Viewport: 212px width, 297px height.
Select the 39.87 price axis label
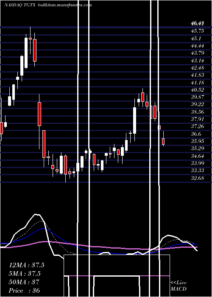coord(198,97)
